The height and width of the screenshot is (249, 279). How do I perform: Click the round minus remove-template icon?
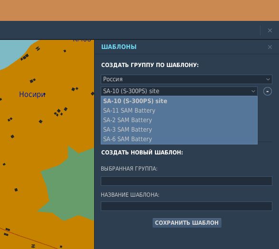pos(268,91)
